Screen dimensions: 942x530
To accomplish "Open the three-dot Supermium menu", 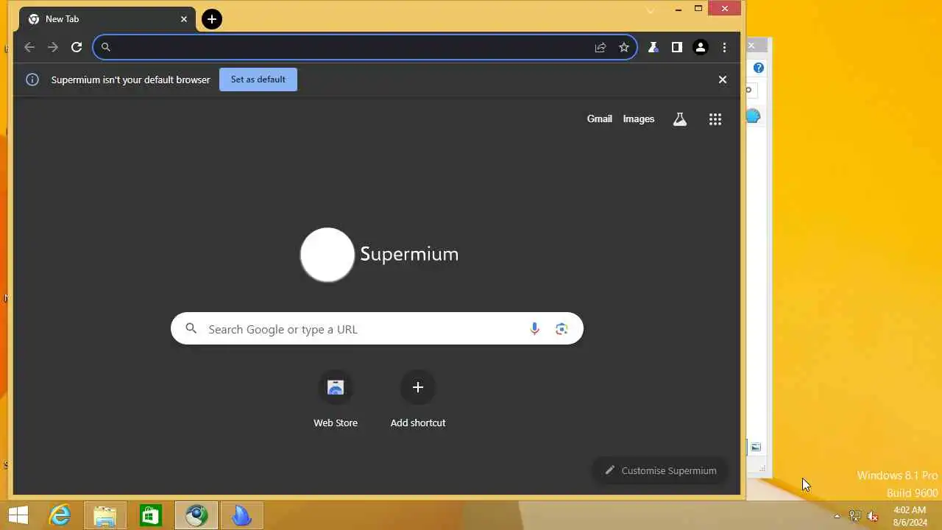I will pyautogui.click(x=725, y=47).
